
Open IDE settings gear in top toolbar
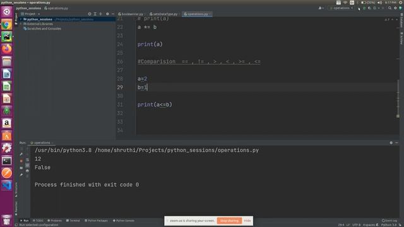click(395, 8)
